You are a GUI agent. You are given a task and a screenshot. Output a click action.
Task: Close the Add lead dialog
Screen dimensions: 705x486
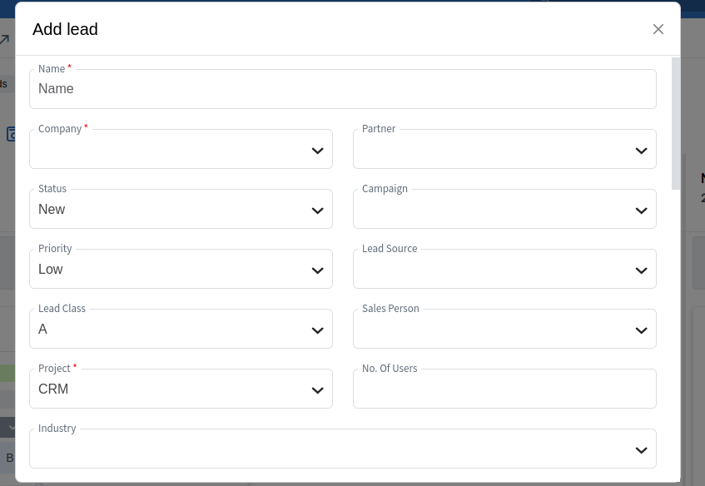(x=658, y=29)
